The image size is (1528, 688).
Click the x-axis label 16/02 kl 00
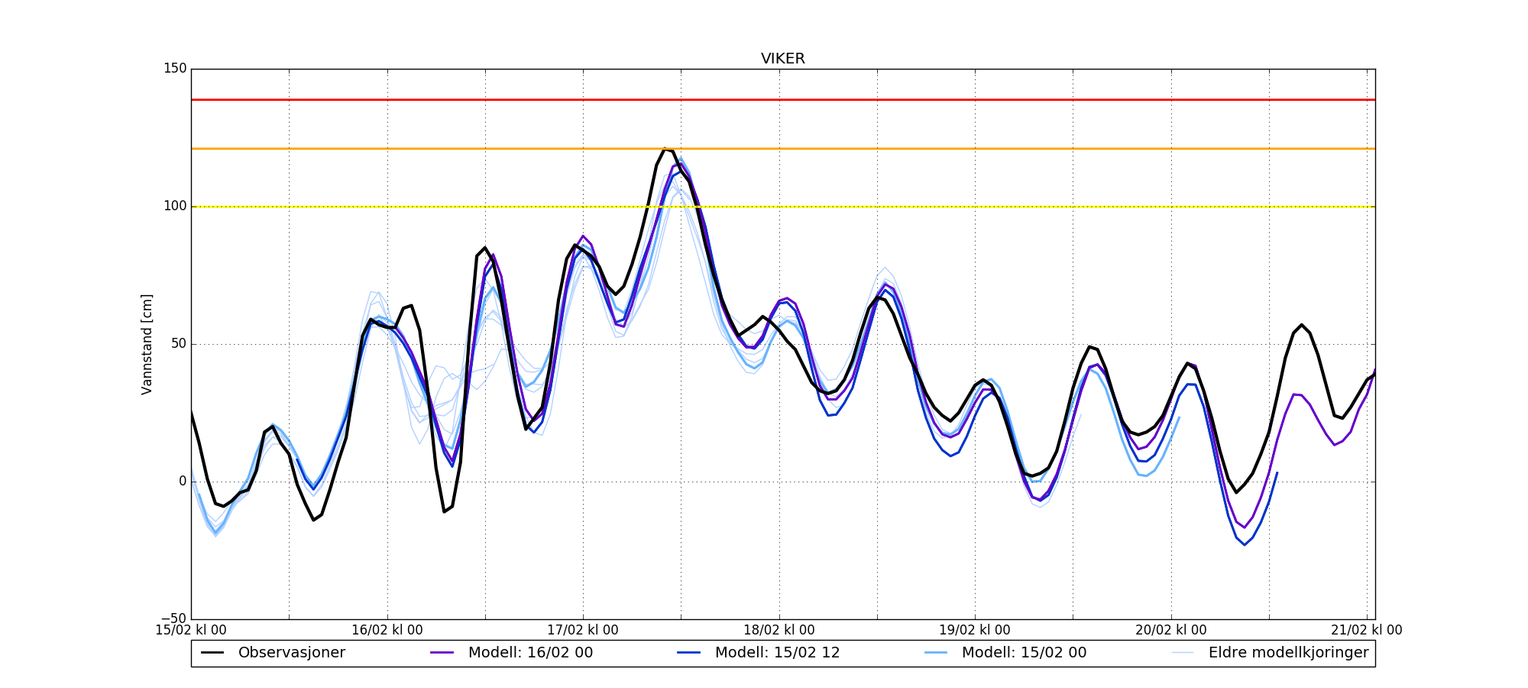point(387,630)
